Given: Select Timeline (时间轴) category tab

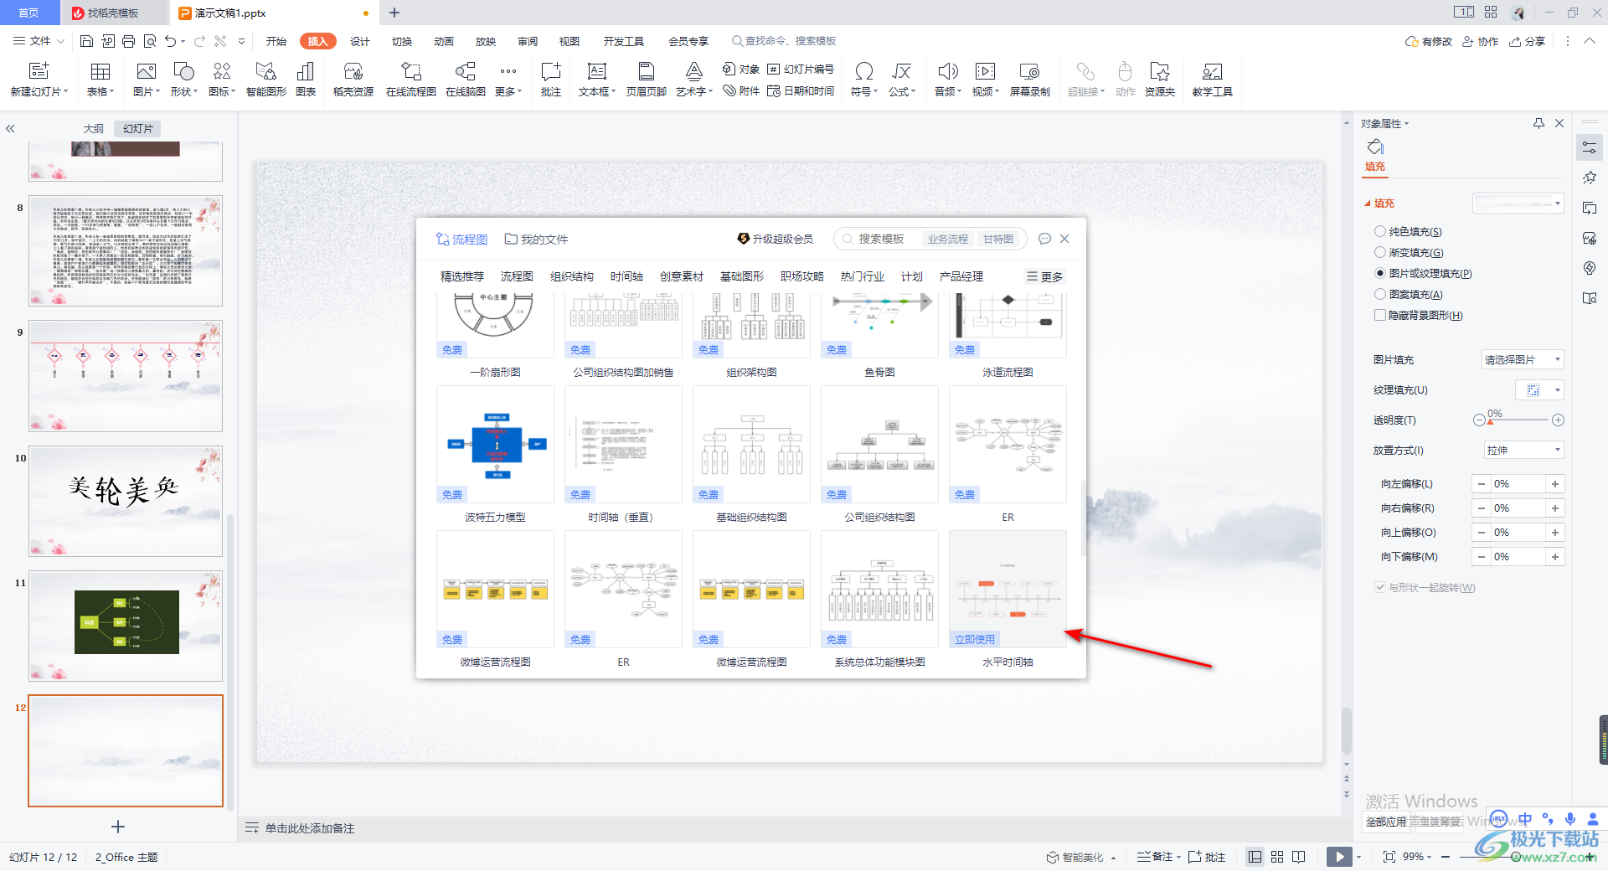Looking at the screenshot, I should click(626, 277).
